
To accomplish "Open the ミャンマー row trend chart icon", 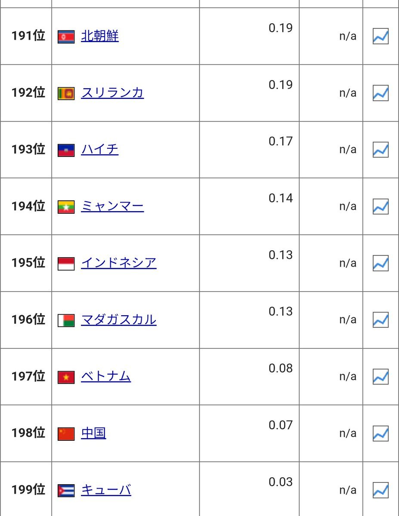I will point(380,206).
